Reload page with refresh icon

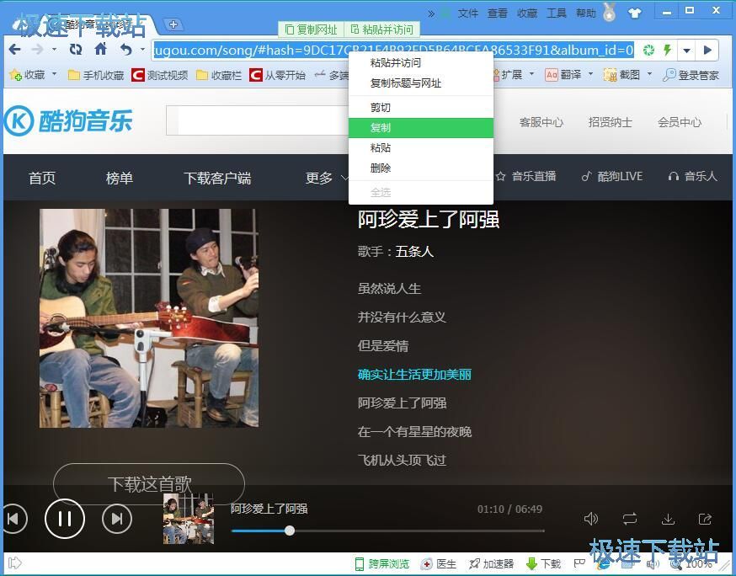[x=76, y=49]
